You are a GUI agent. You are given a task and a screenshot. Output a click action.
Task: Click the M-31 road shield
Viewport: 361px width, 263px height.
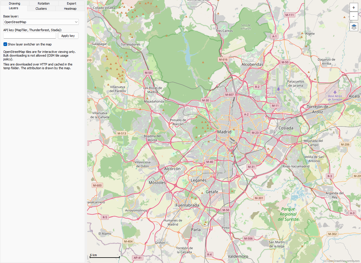[251, 167]
